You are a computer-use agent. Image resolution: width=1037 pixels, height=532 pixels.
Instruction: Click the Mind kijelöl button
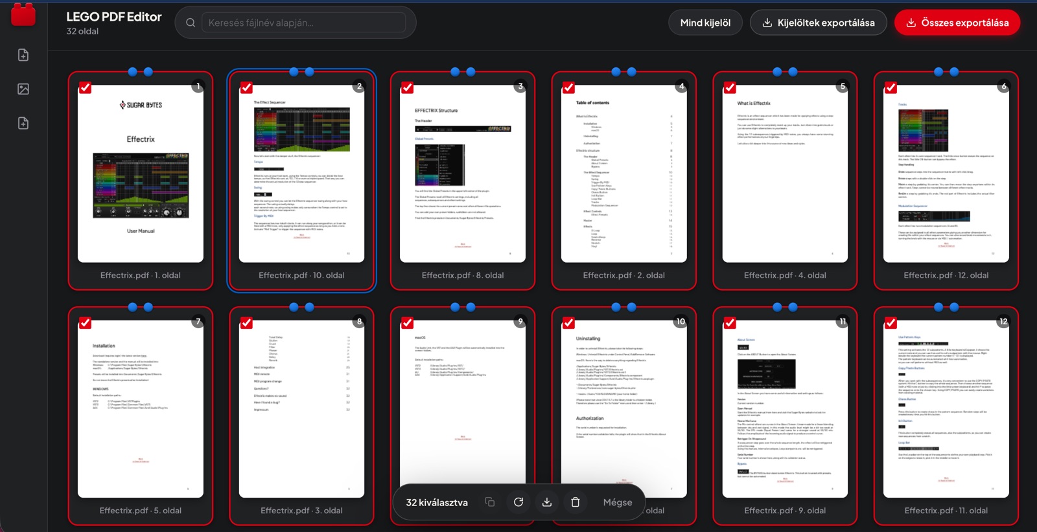tap(705, 23)
